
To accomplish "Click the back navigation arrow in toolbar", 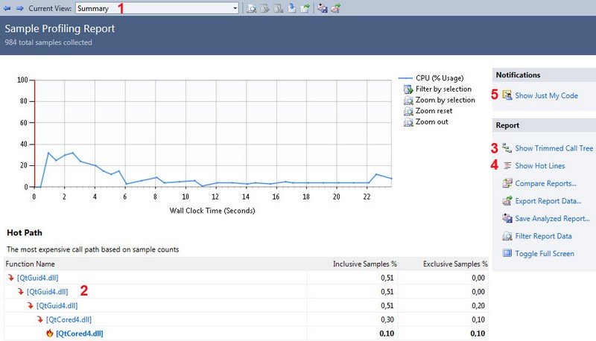I will click(x=7, y=9).
